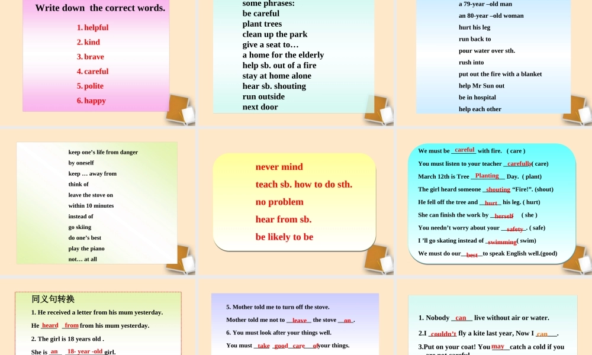592x355 pixels.
Task: Click the phrase 'within 10 minutes'
Action: click(x=91, y=206)
